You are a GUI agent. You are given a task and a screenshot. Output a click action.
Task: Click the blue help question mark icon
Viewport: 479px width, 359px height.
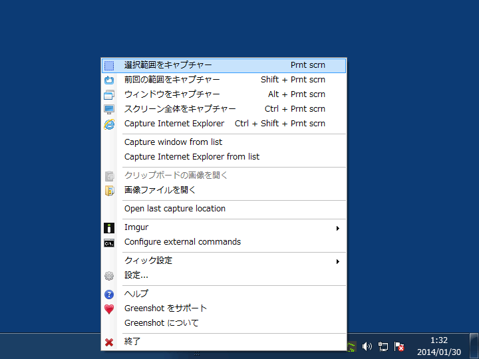[110, 295]
